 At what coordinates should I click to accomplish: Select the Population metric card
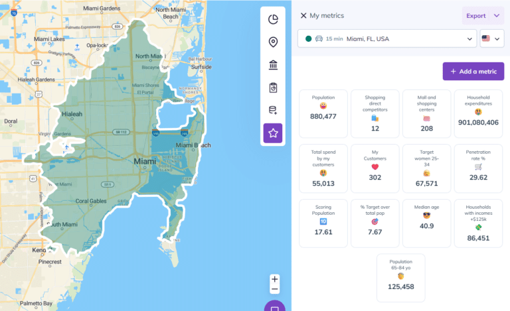[323, 113]
